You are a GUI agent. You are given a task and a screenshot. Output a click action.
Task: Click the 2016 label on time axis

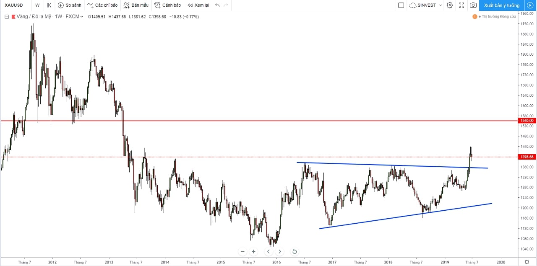(276, 262)
